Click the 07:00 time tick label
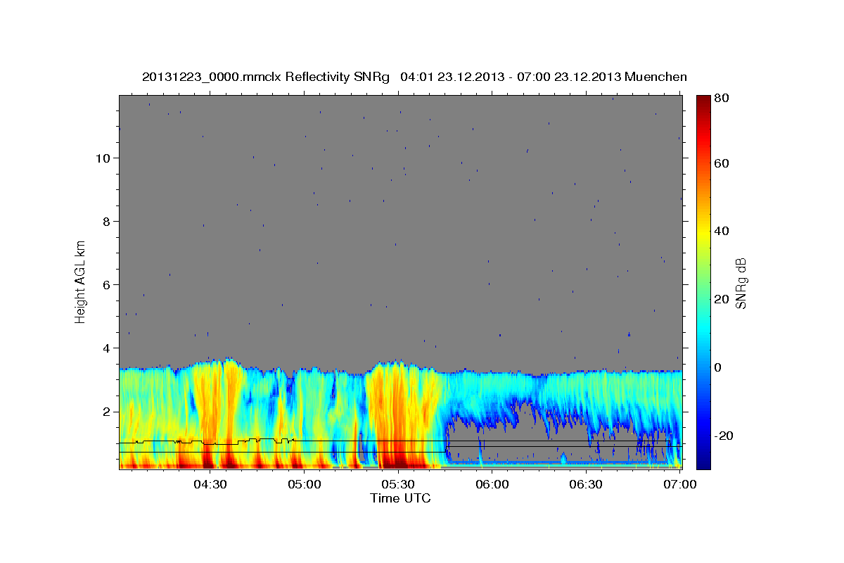The width and height of the screenshot is (844, 563). 679,484
